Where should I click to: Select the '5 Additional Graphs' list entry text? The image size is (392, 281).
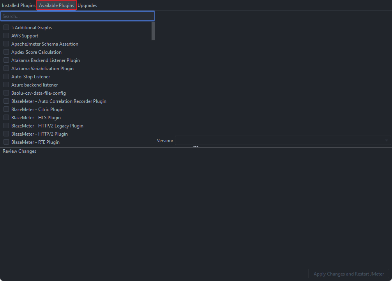[32, 28]
